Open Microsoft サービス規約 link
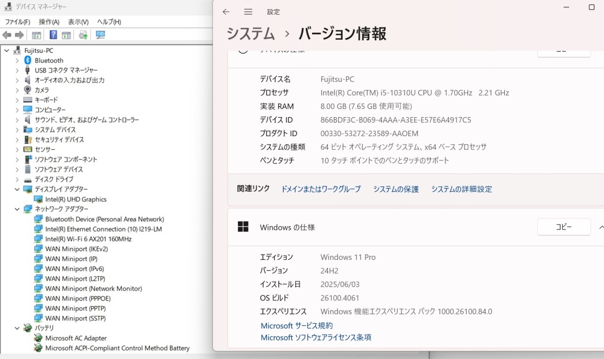The image size is (604, 359). 297,325
